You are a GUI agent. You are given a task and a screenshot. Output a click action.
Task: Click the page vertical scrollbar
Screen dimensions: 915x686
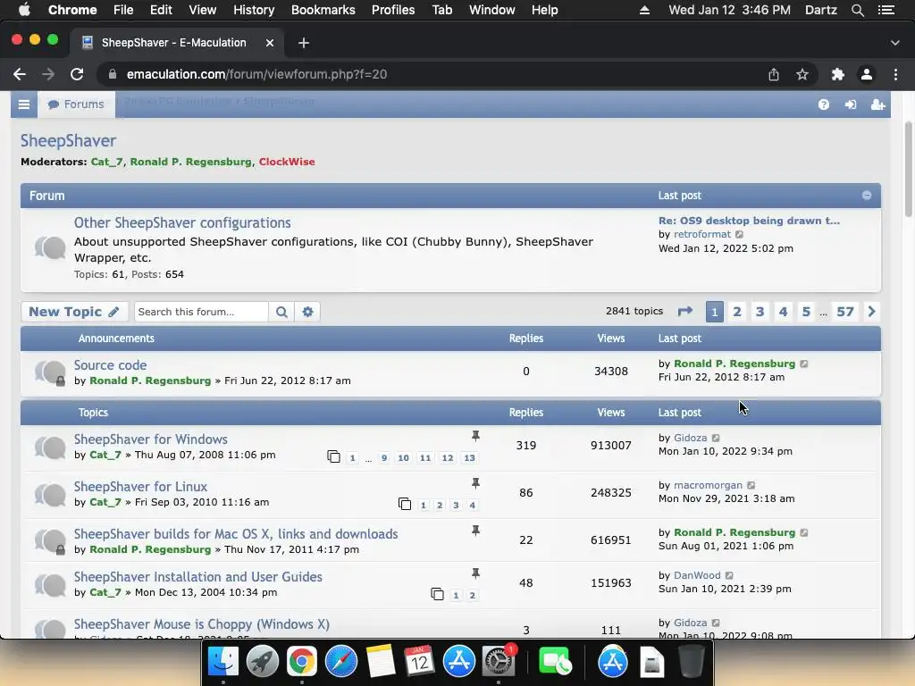coord(909,169)
